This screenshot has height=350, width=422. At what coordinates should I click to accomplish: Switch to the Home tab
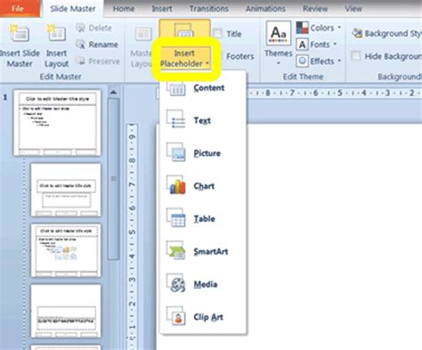point(124,9)
